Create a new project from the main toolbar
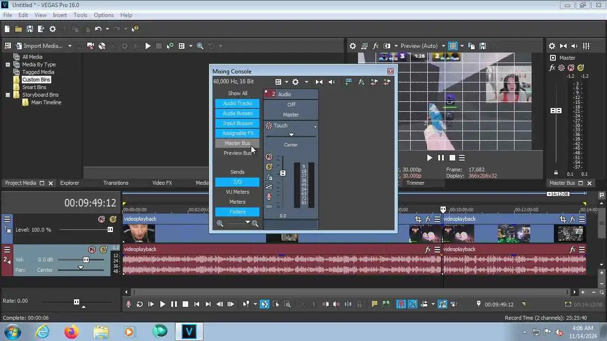This screenshot has width=607, height=341. click(7, 29)
